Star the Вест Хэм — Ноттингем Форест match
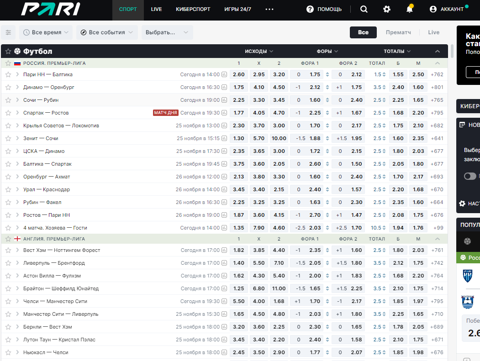The height and width of the screenshot is (361, 480). click(x=8, y=250)
